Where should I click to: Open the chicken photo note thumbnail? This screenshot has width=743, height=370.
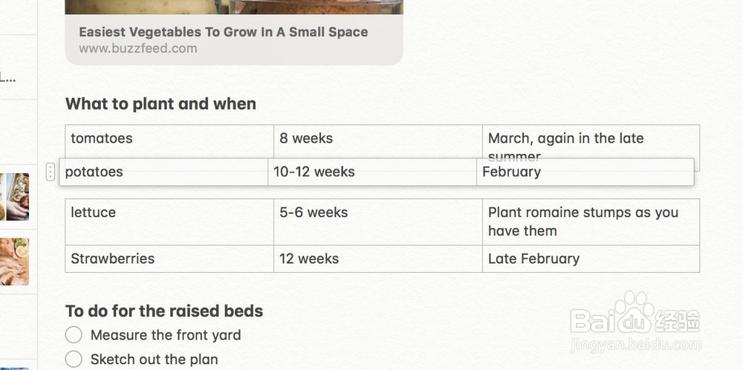14,262
